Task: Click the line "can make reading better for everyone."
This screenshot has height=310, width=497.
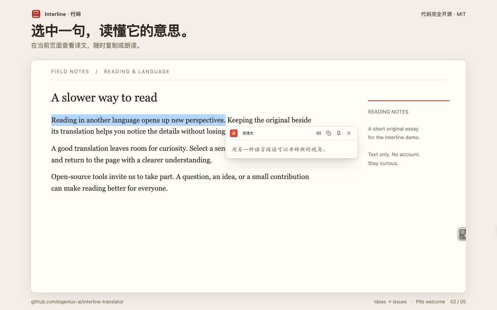Action: pos(109,189)
